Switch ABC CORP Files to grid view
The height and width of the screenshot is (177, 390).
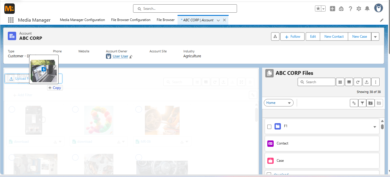(340, 82)
